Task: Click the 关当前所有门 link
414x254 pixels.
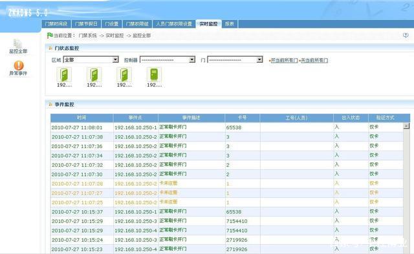Action: tap(314, 60)
